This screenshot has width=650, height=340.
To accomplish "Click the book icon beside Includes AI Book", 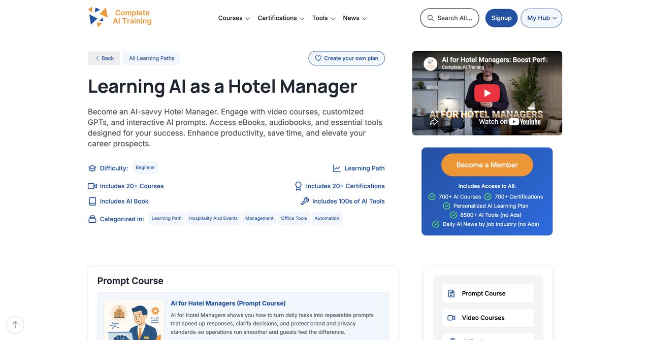I will [x=92, y=201].
